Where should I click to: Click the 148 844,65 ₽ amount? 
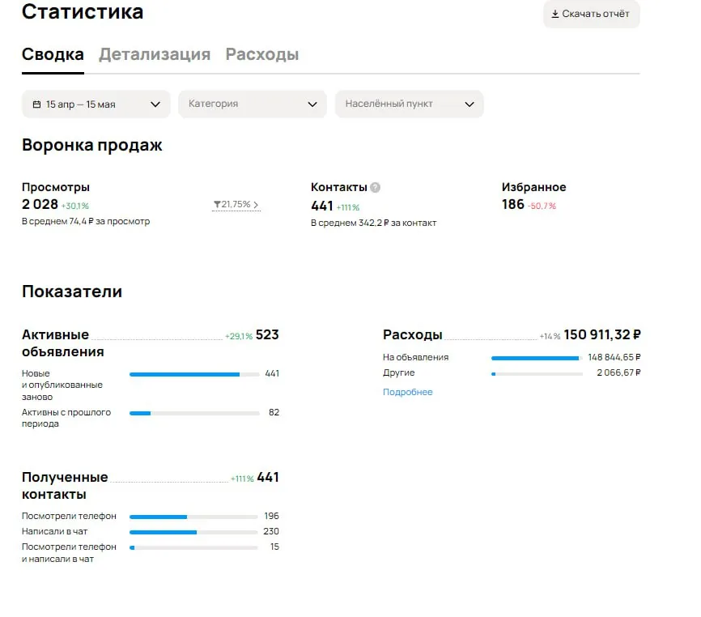614,357
